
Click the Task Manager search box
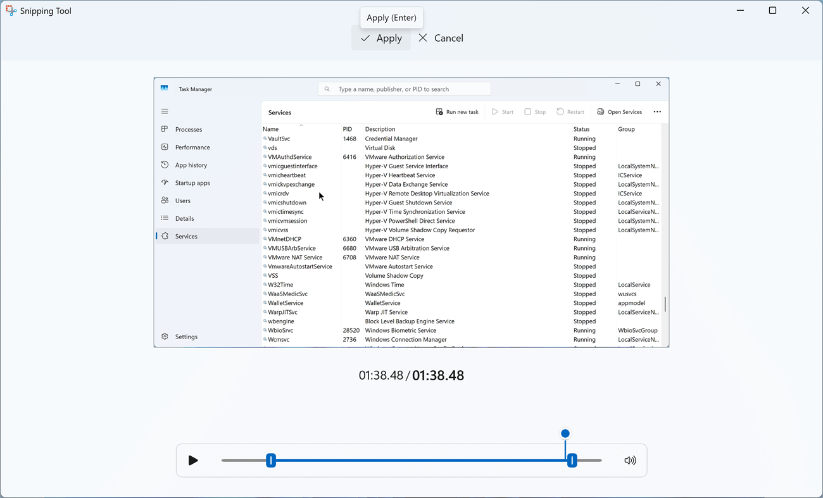click(x=405, y=89)
